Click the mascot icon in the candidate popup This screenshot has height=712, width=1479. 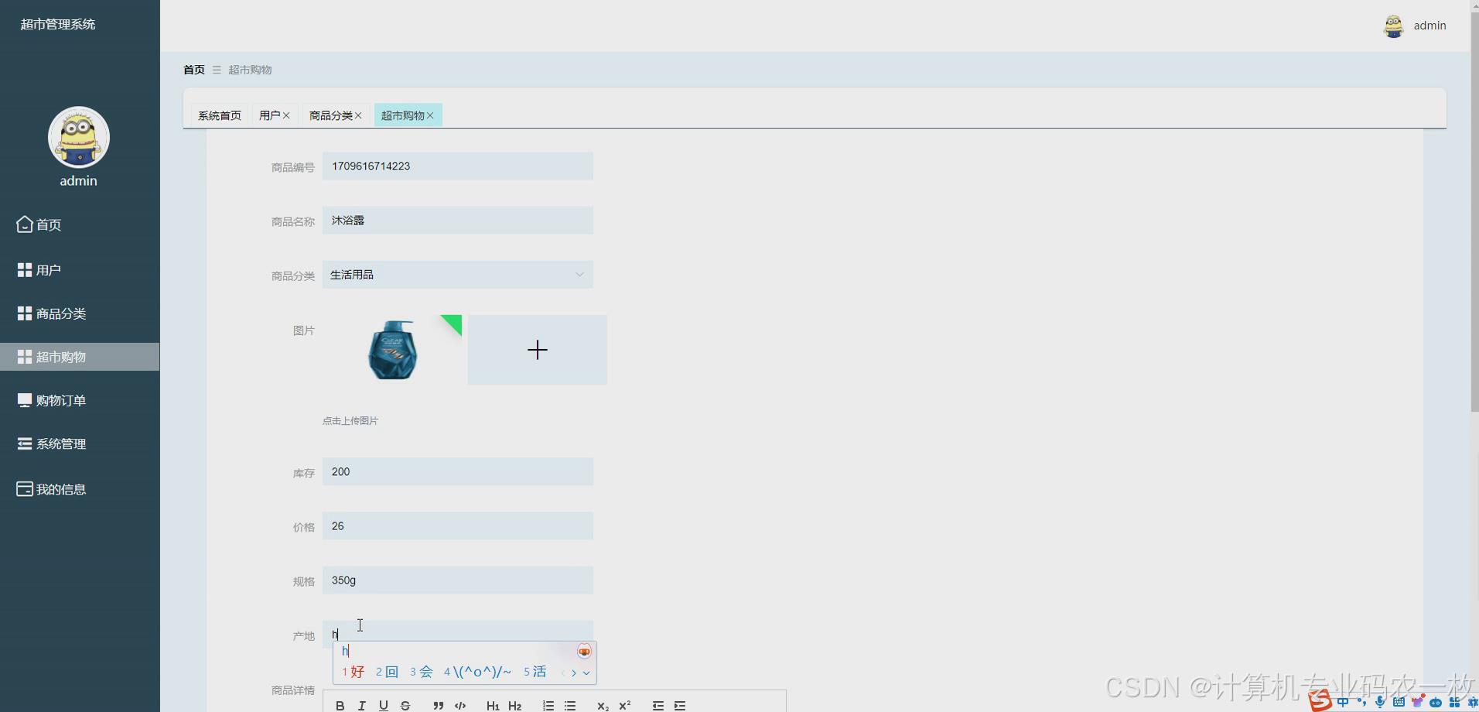tap(584, 651)
